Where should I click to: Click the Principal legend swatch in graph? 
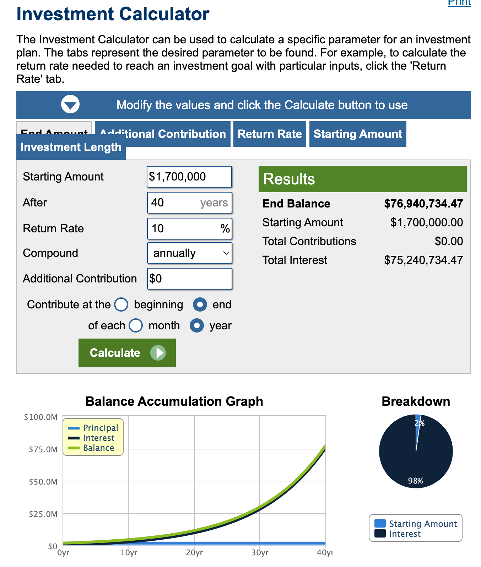tap(74, 428)
